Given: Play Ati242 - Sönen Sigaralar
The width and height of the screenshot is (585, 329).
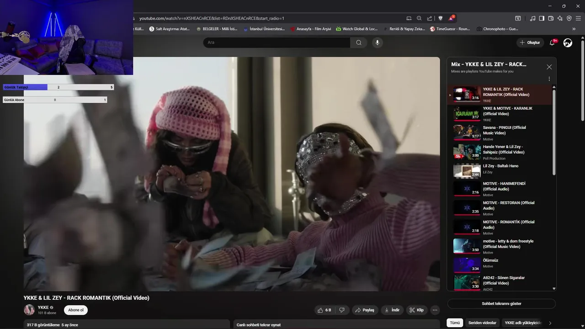Looking at the screenshot, I should tap(500, 282).
